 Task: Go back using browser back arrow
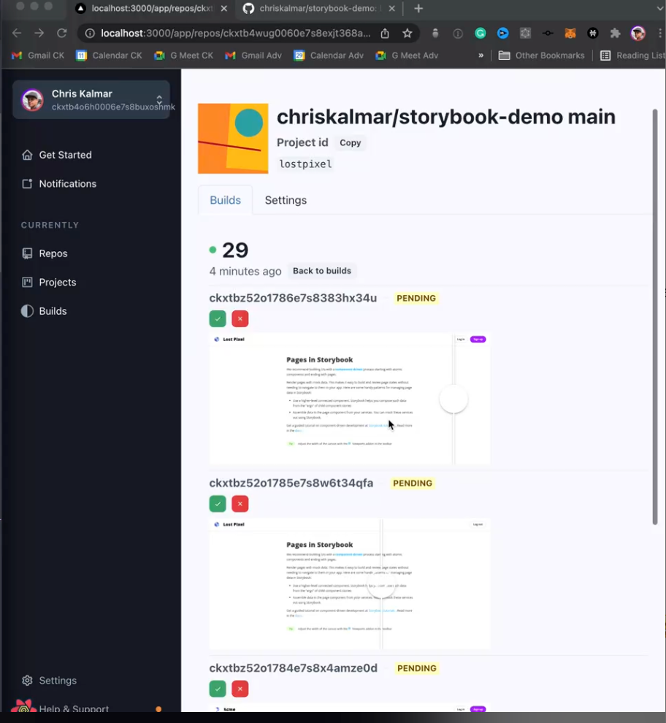(x=17, y=33)
